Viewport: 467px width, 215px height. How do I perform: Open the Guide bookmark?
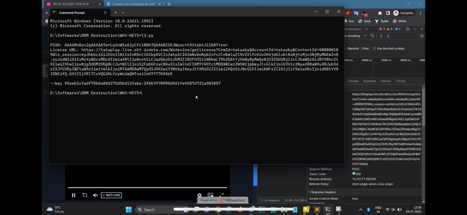click(382, 21)
